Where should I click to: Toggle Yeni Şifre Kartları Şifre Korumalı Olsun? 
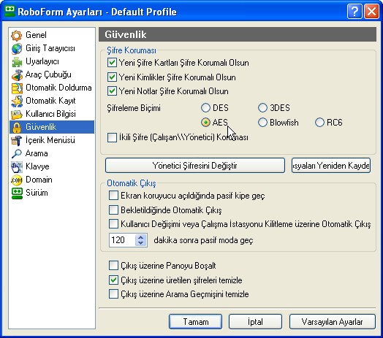tap(112, 63)
